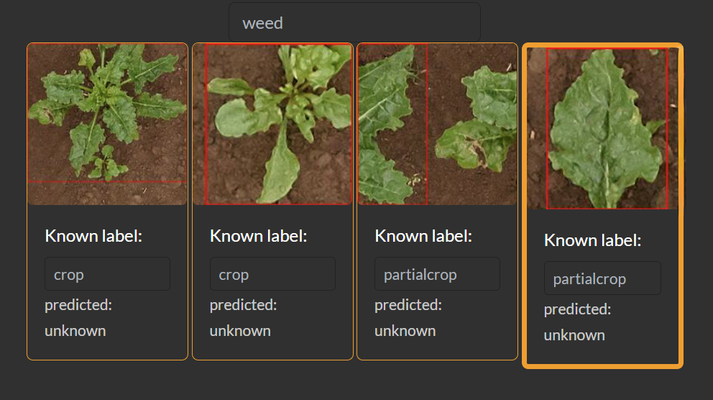Viewport: 713px width, 400px height.
Task: Click 'Known label:' heading in third card
Action: click(423, 236)
